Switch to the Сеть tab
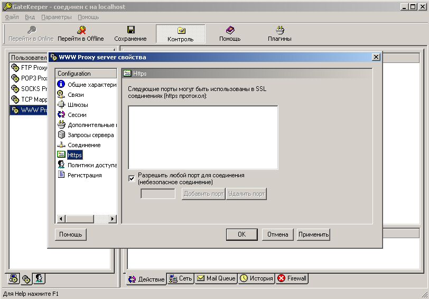The width and height of the screenshot is (429, 299). click(181, 278)
